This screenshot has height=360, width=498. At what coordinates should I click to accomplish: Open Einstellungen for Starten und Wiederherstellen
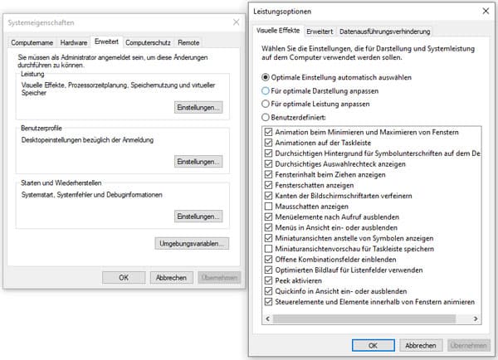tap(198, 216)
